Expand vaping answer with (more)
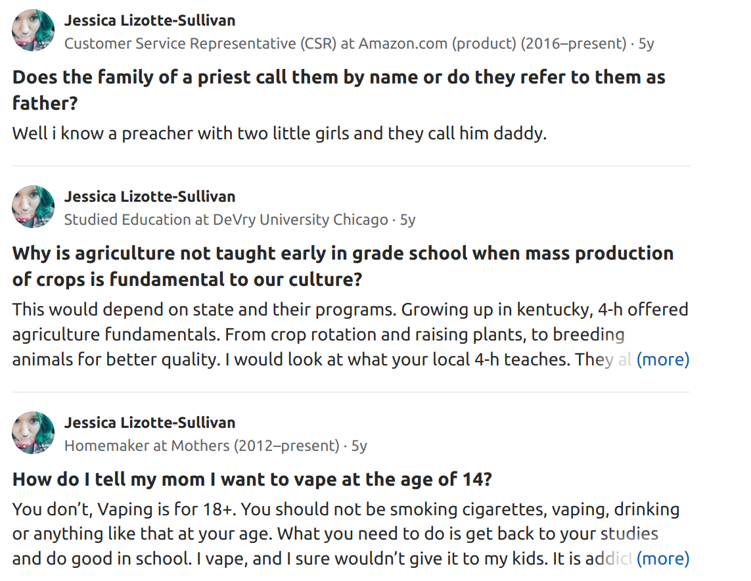Image resolution: width=751 pixels, height=581 pixels. click(663, 559)
